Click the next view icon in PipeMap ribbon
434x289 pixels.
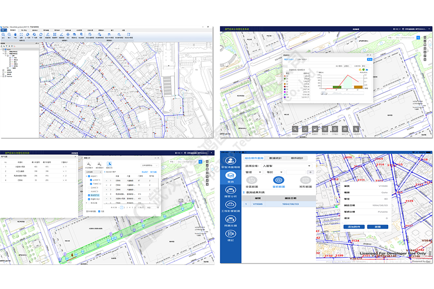pyautogui.click(x=34, y=35)
